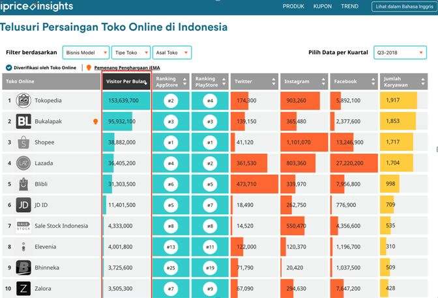Image resolution: width=438 pixels, height=298 pixels.
Task: Sort by Jumlah Karyawan arrows
Action: tap(423, 81)
